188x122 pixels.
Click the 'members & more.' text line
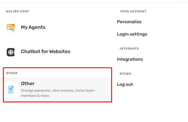coord(35,96)
